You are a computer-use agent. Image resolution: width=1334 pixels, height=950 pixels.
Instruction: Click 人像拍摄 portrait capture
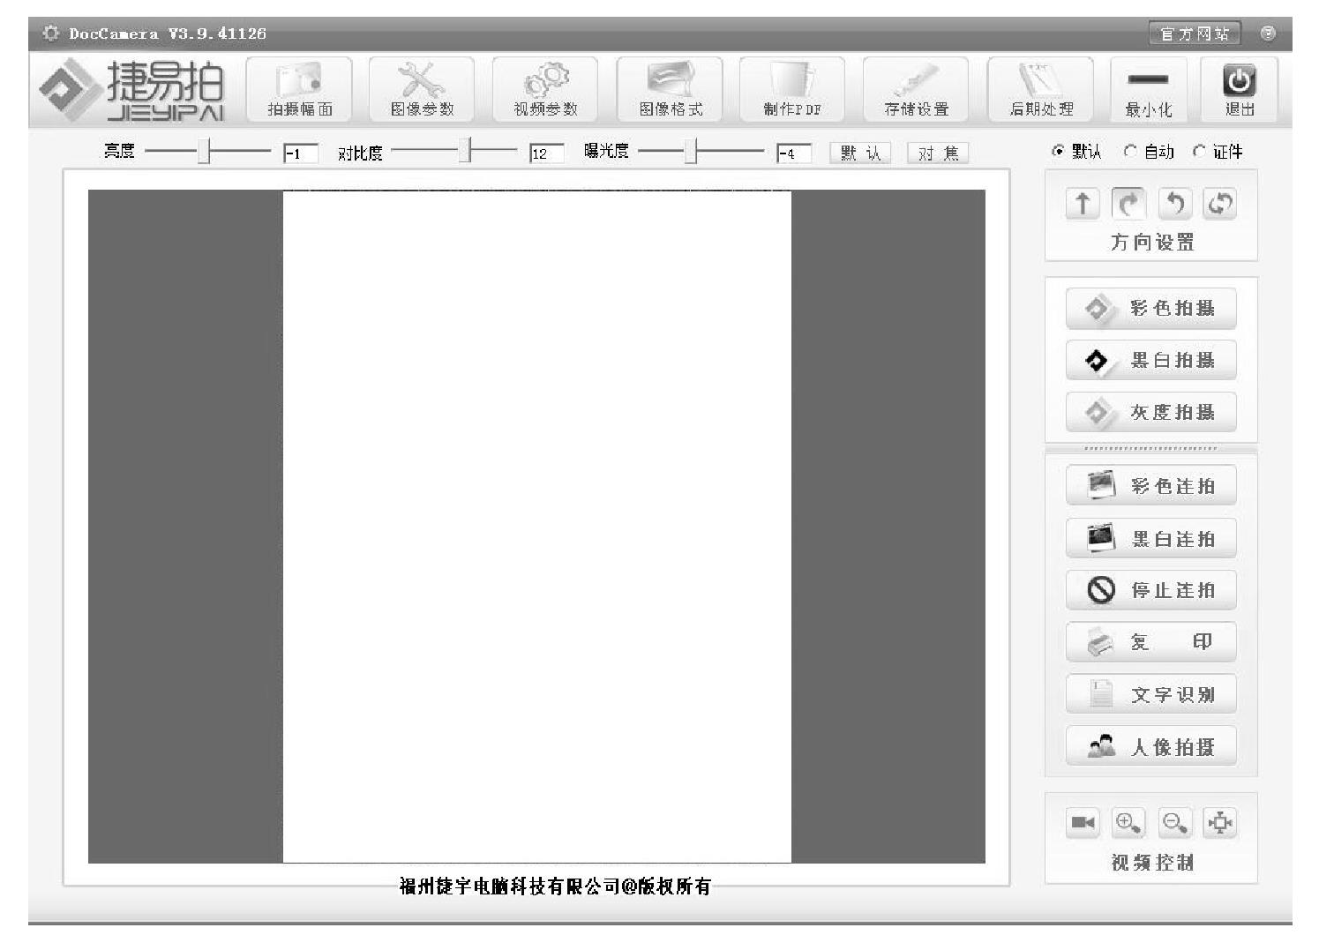click(x=1150, y=746)
